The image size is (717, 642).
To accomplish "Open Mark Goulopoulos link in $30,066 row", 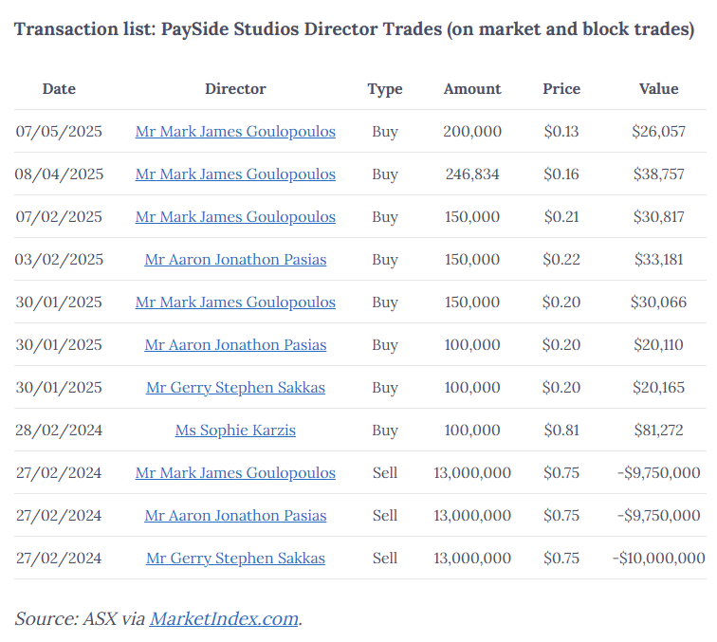I will click(x=235, y=303).
